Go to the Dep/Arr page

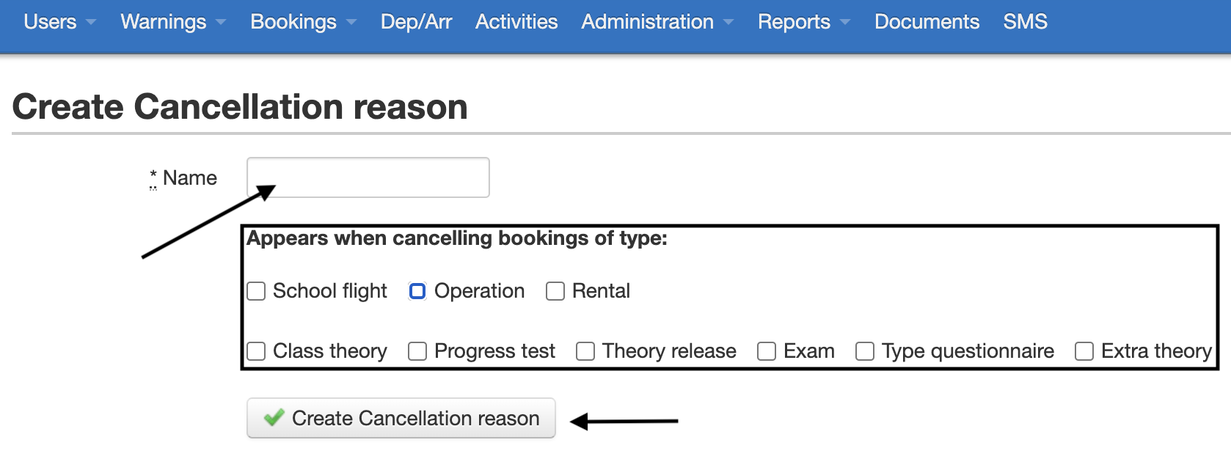tap(416, 22)
